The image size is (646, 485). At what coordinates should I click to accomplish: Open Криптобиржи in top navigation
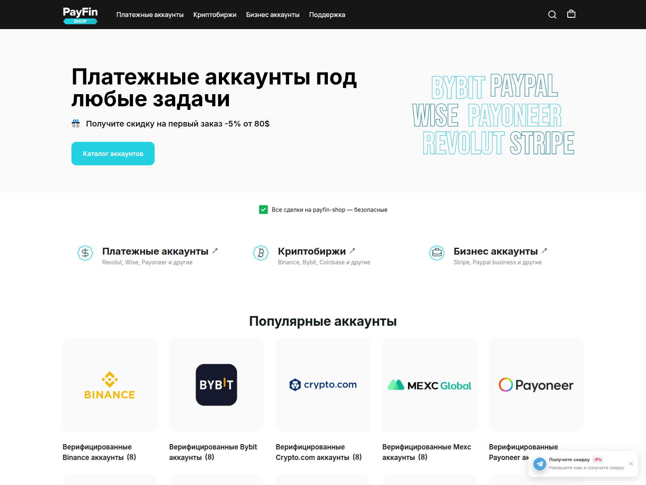tap(215, 15)
